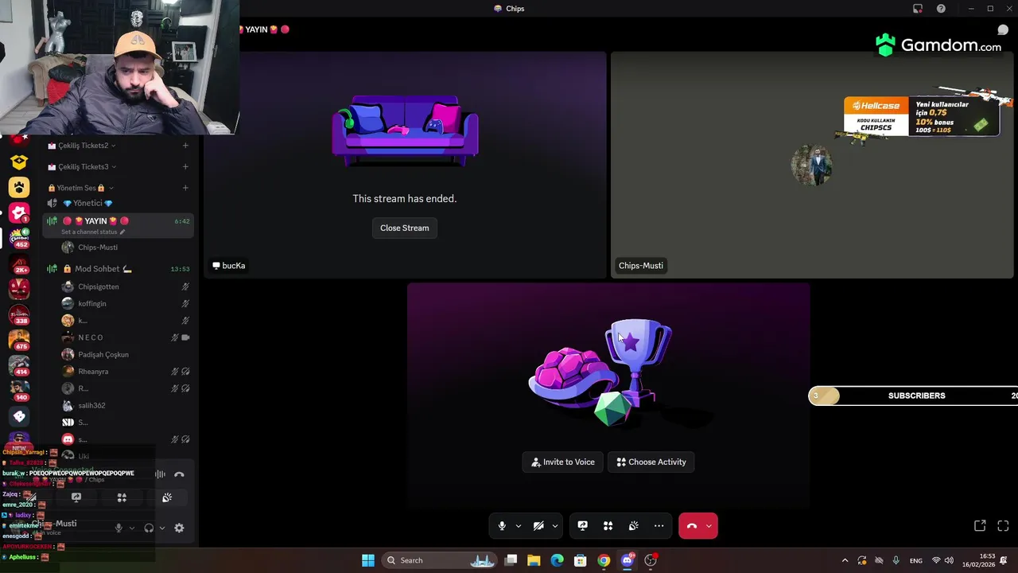The height and width of the screenshot is (573, 1018).
Task: Open user settings gear icon
Action: coord(179,528)
